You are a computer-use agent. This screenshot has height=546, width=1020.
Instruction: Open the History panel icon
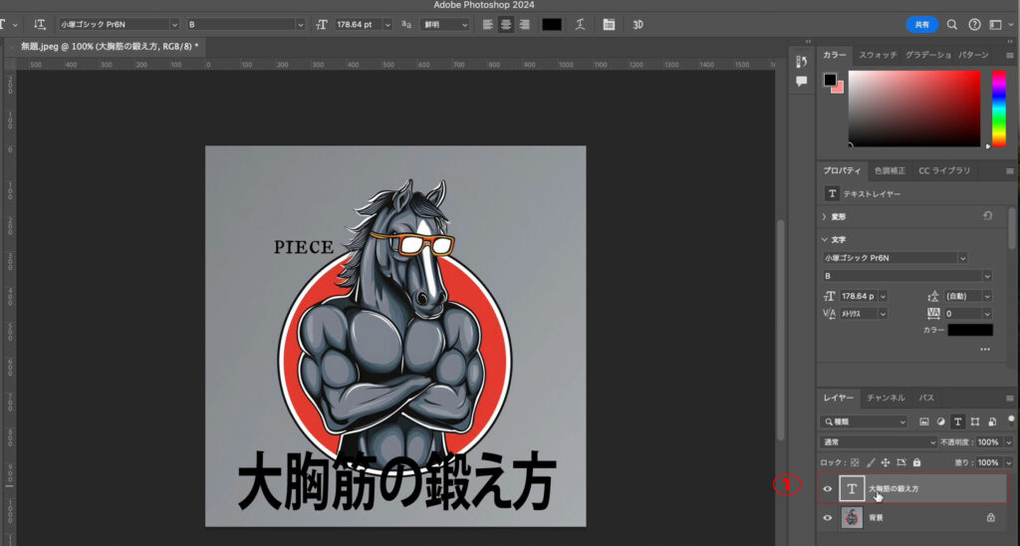(802, 61)
